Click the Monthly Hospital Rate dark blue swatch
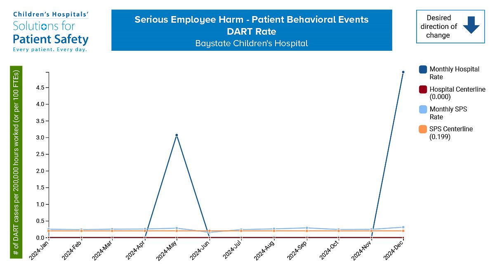 click(x=423, y=69)
